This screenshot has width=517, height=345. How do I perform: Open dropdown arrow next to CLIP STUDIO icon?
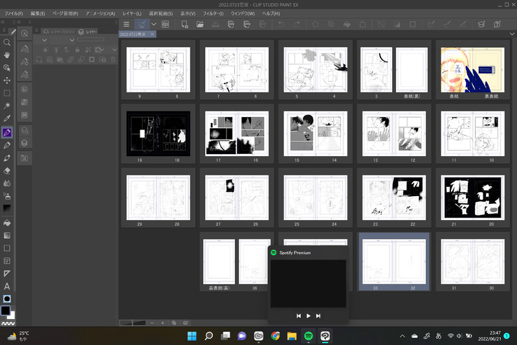(x=153, y=24)
